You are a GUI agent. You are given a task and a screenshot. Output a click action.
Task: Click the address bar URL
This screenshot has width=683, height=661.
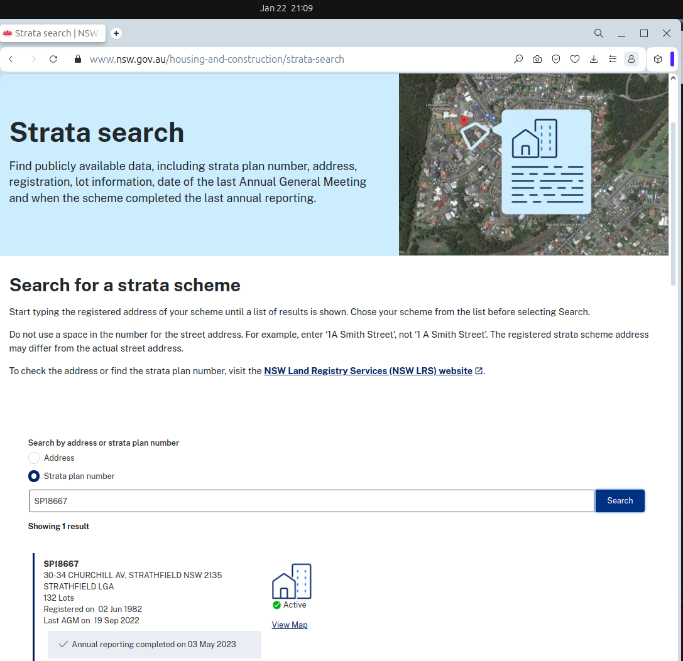[x=217, y=59]
